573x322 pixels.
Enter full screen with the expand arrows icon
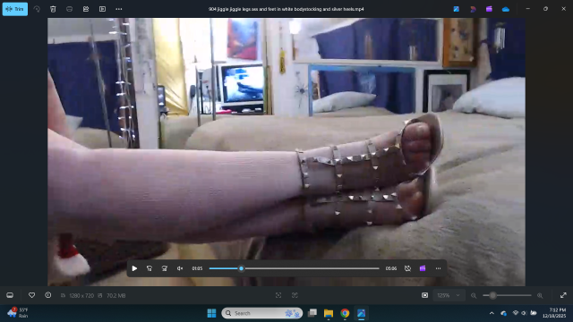click(x=563, y=295)
